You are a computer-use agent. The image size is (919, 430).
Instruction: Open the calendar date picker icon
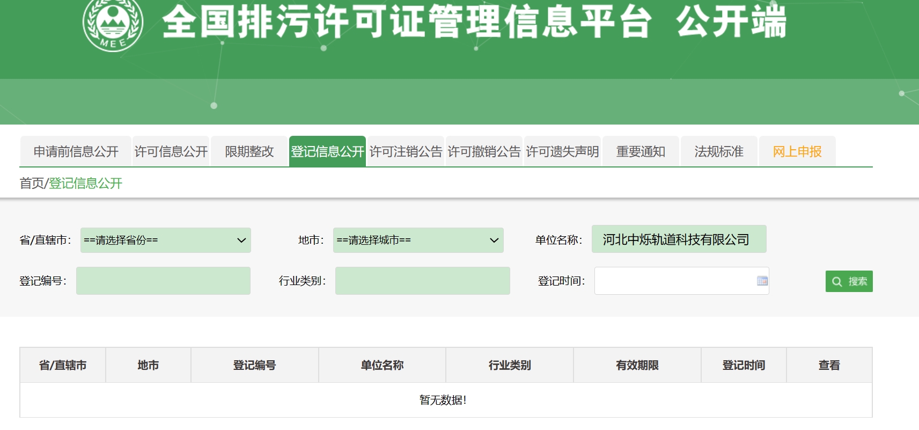click(x=762, y=281)
